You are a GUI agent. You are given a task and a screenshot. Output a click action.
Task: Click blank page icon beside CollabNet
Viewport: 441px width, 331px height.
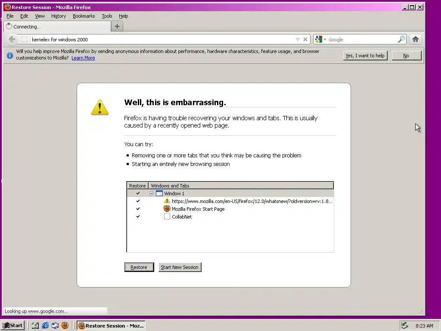point(167,216)
